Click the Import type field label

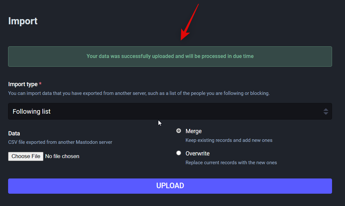coord(23,84)
